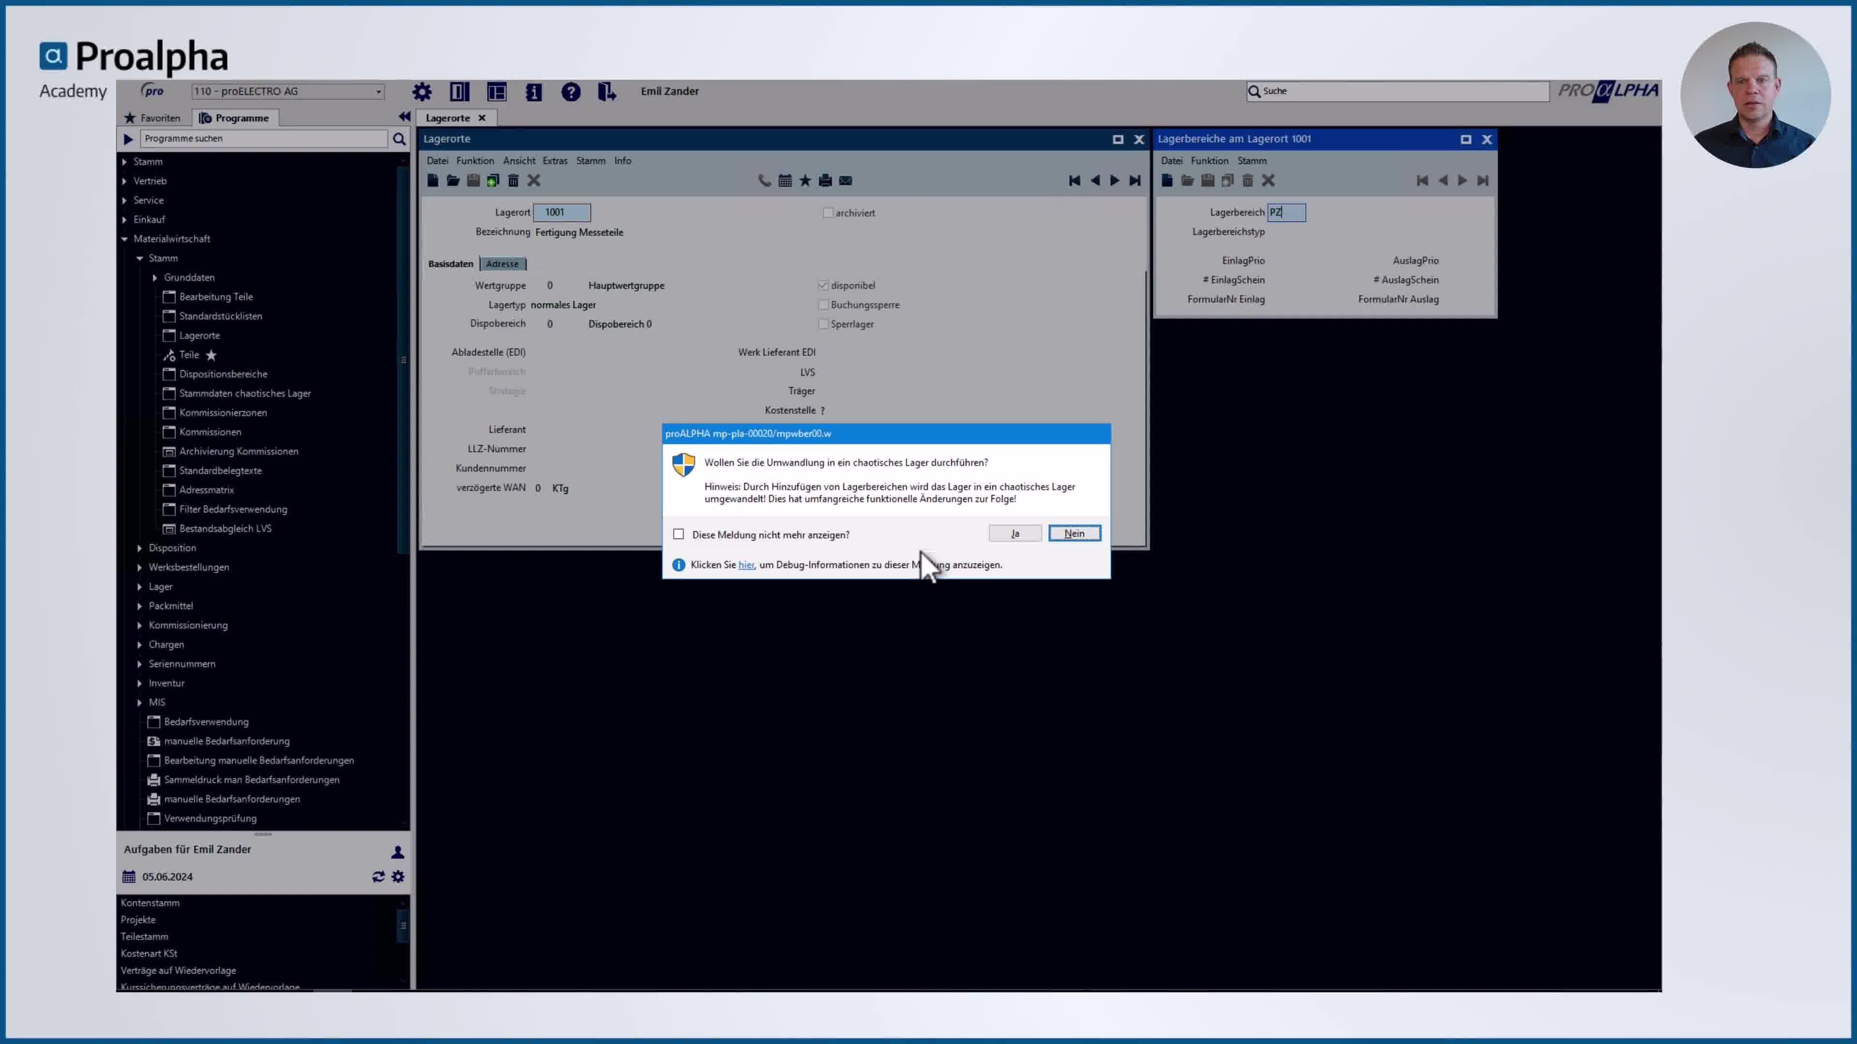
Task: Expand the Vertrieb tree node
Action: click(x=125, y=181)
